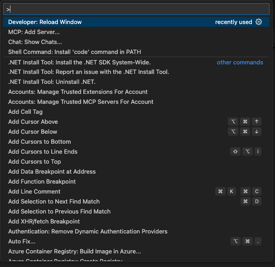This screenshot has height=267, width=275.
Task: Run Add Selection to Previous Find Match
Action: tap(136, 212)
